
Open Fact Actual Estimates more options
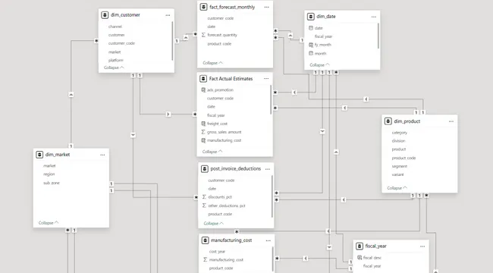266,79
